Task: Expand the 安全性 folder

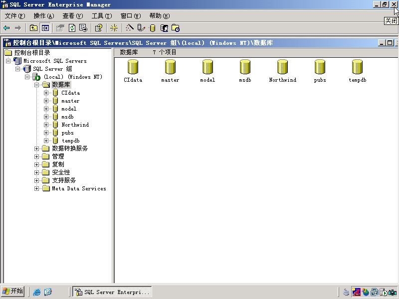Action: pyautogui.click(x=36, y=172)
